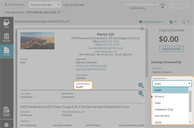Click the PDF file name Stanley Edwards Estimate
Image resolution: width=194 pixels, height=128 pixels.
click(42, 21)
